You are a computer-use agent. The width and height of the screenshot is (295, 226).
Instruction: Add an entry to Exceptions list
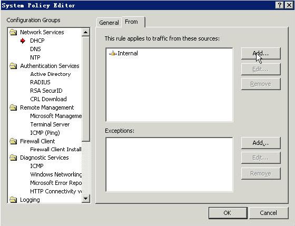(x=261, y=143)
